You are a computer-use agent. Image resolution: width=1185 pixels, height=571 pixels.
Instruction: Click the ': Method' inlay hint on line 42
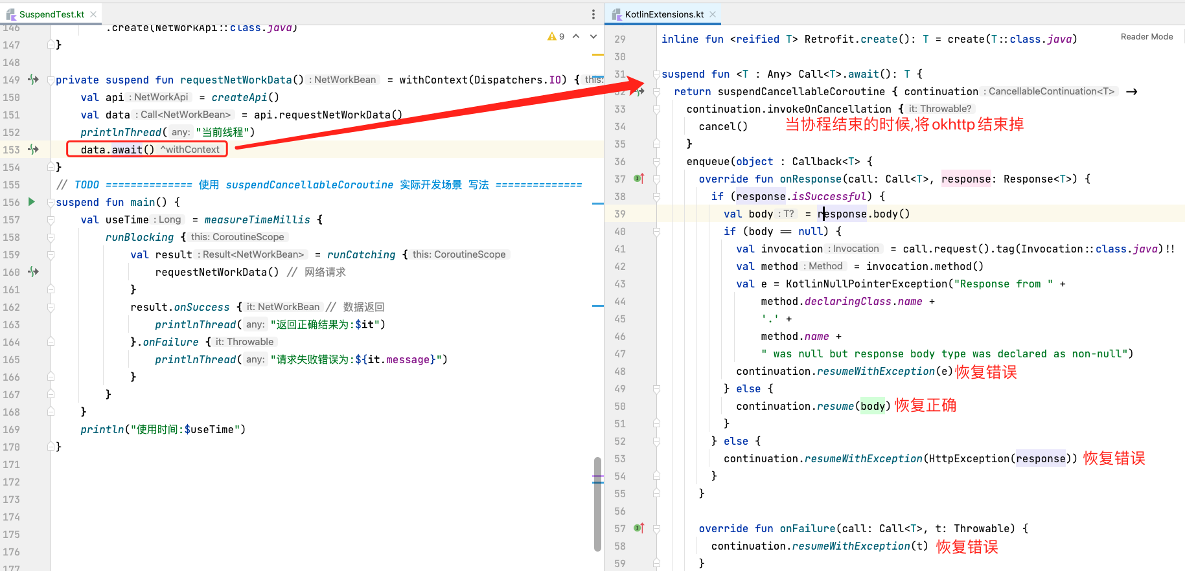point(824,266)
